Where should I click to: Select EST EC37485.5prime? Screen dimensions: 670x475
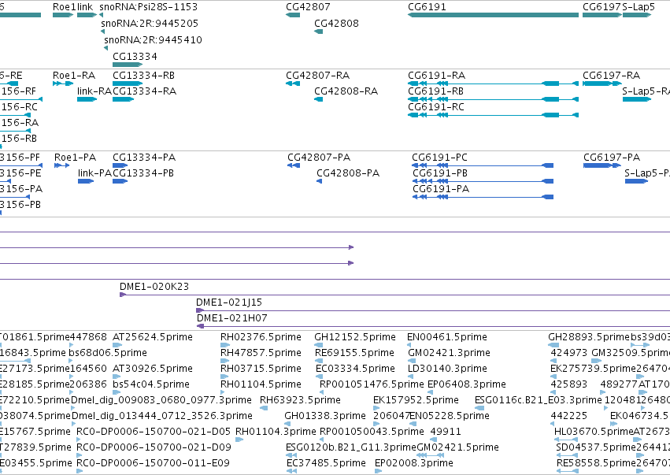pos(326,463)
